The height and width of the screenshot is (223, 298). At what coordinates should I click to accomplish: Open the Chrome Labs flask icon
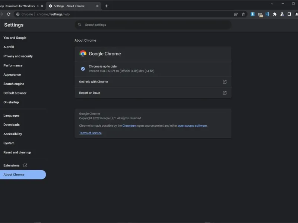point(282,14)
